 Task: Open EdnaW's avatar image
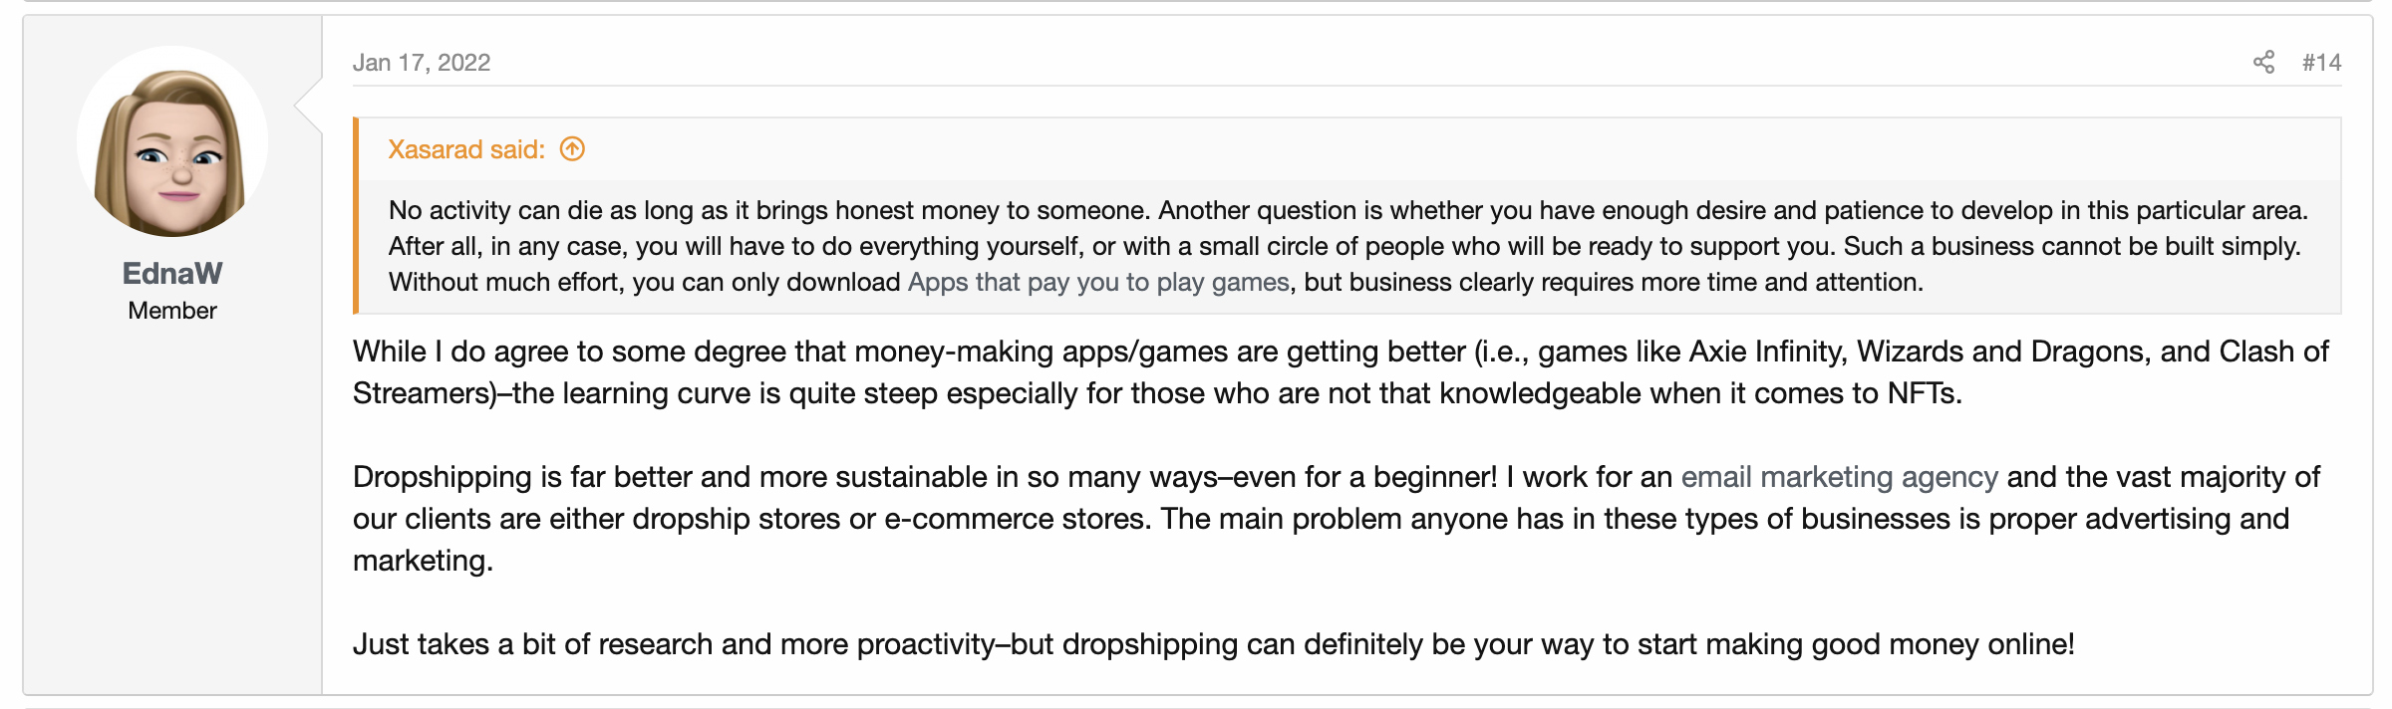pyautogui.click(x=172, y=141)
